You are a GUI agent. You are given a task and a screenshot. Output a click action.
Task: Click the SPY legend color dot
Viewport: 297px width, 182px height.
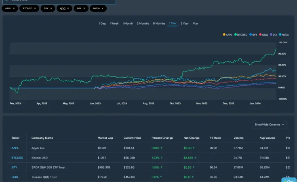tap(251, 35)
